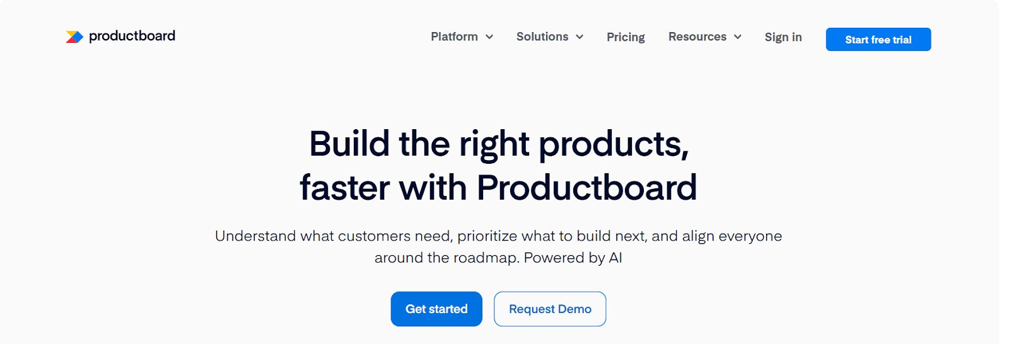Click the headline line "faster with Productboard"
The width and height of the screenshot is (1009, 344).
coord(498,188)
